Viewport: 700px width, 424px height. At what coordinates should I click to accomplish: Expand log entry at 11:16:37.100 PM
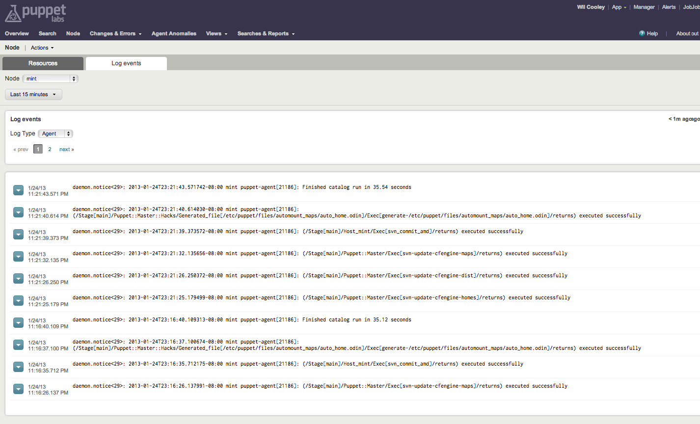pos(18,345)
